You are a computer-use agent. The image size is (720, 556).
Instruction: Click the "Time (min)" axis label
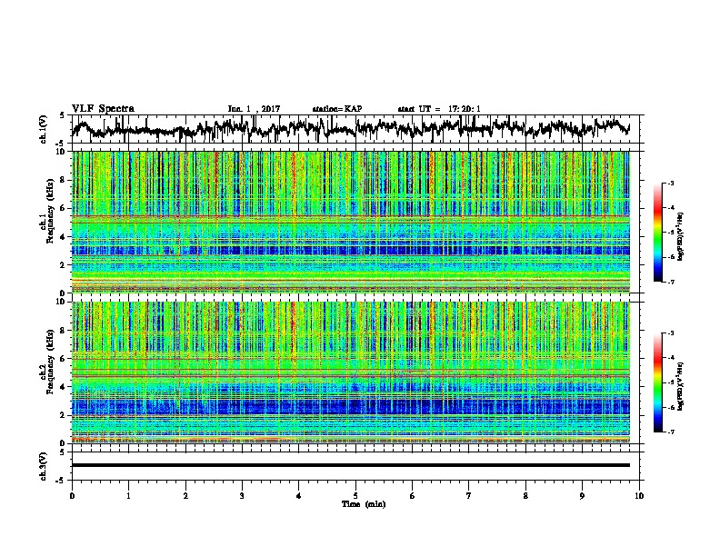click(x=364, y=504)
